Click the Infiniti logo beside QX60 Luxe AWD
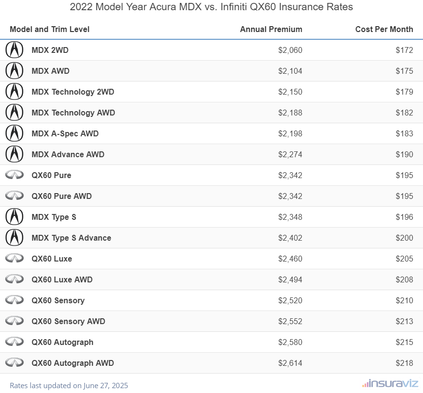This screenshot has height=393, width=423. (15, 279)
